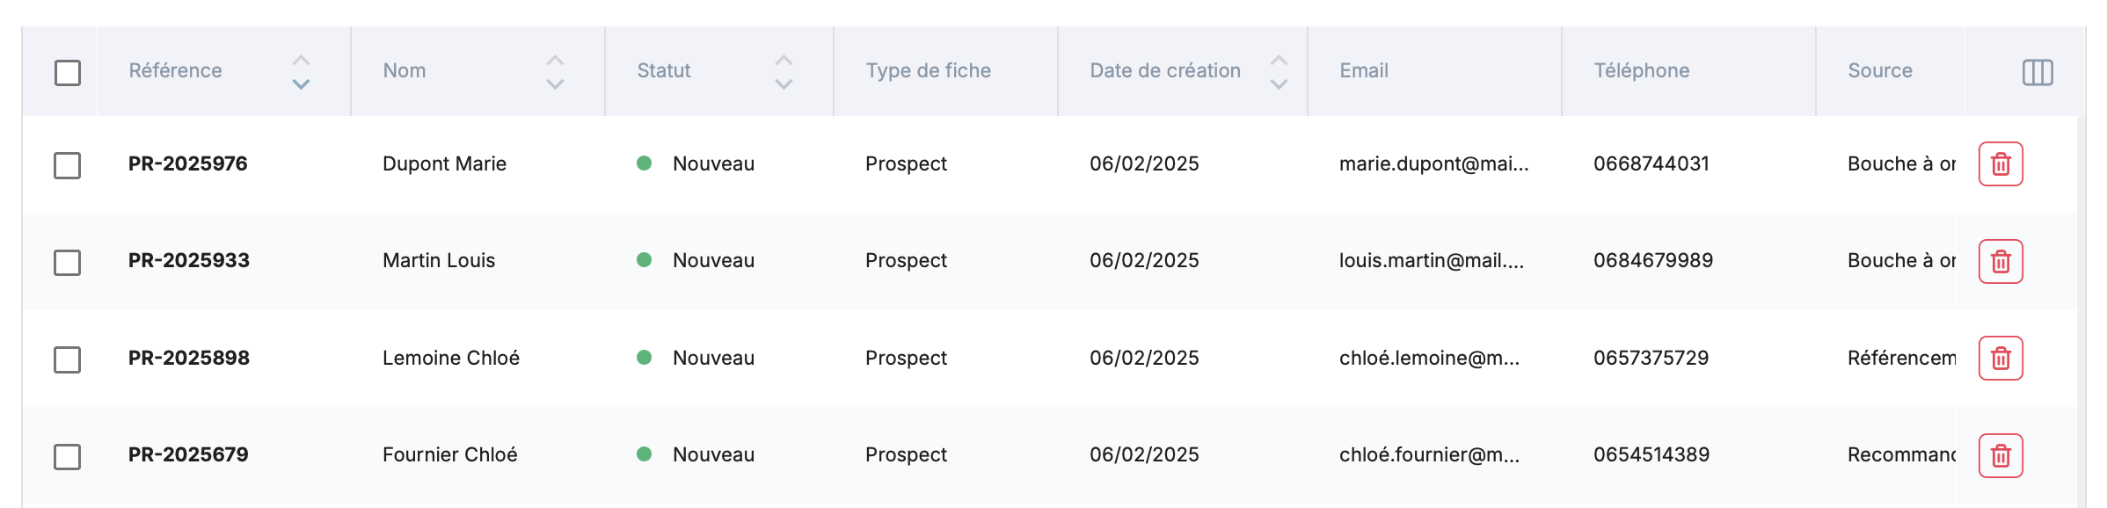Tick the checkbox for PR-2025976
The image size is (2107, 508).
(x=68, y=165)
